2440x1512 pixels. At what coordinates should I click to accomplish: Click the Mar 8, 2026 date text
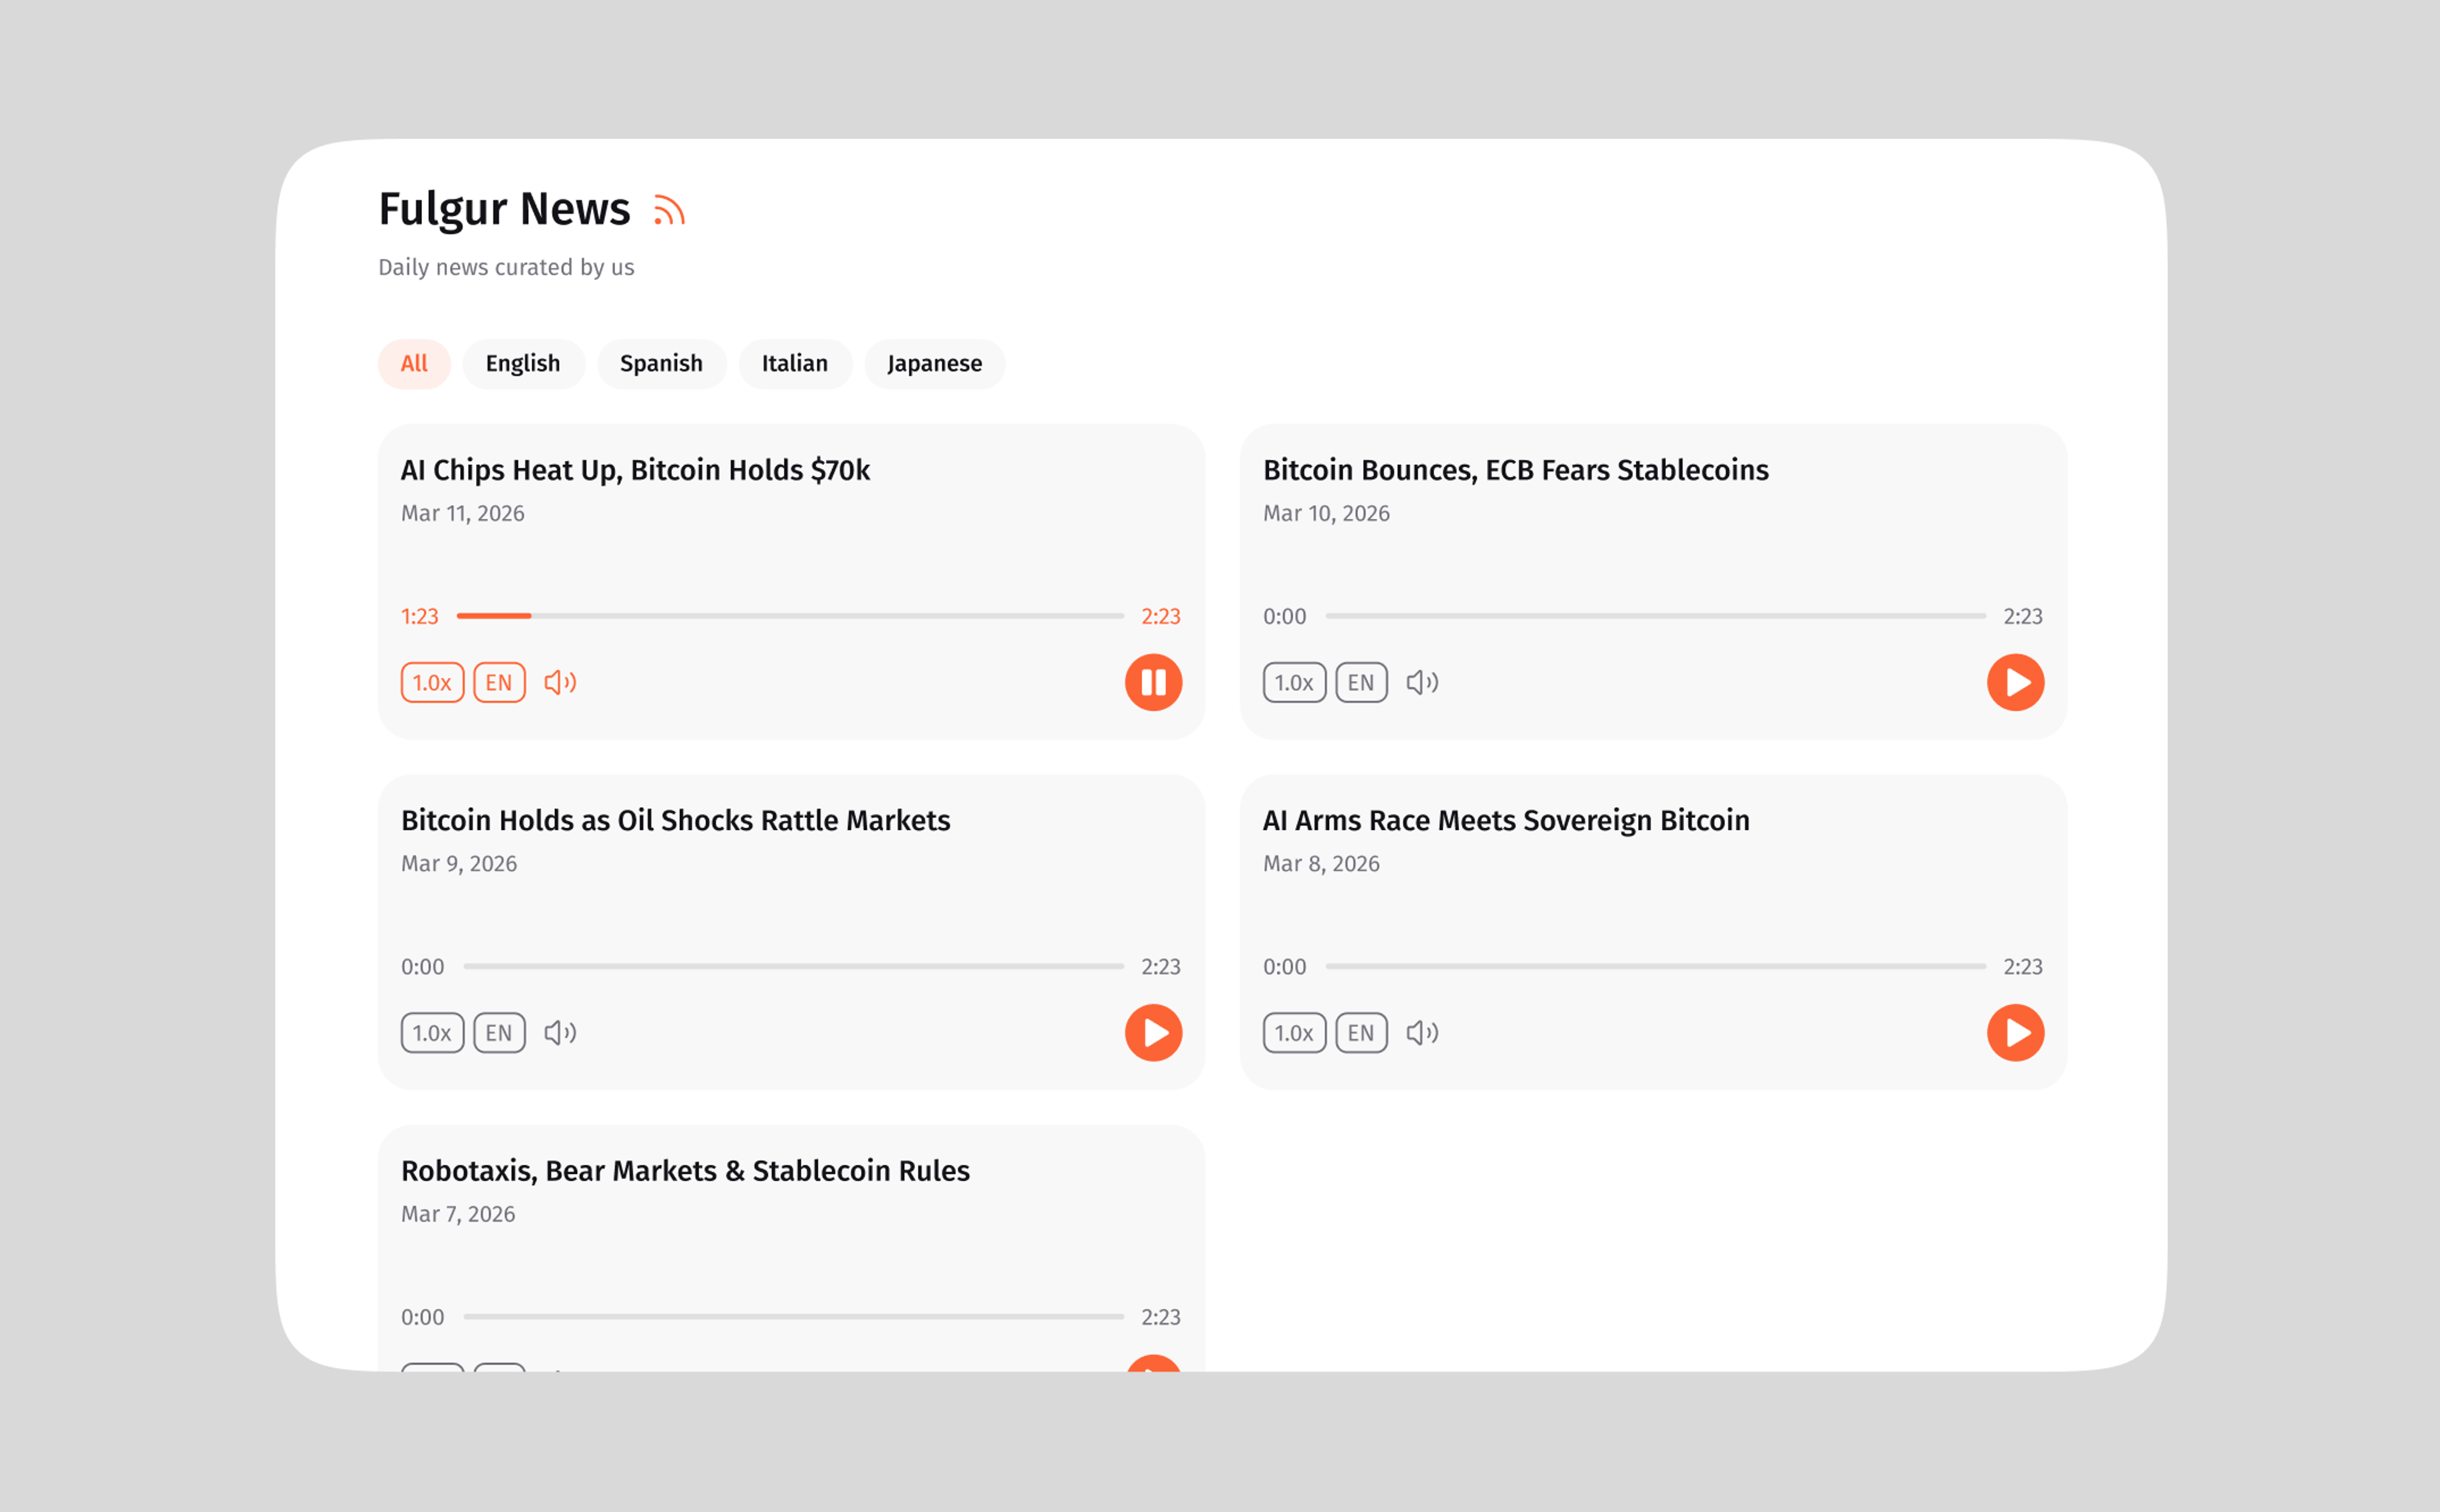pyautogui.click(x=1320, y=863)
